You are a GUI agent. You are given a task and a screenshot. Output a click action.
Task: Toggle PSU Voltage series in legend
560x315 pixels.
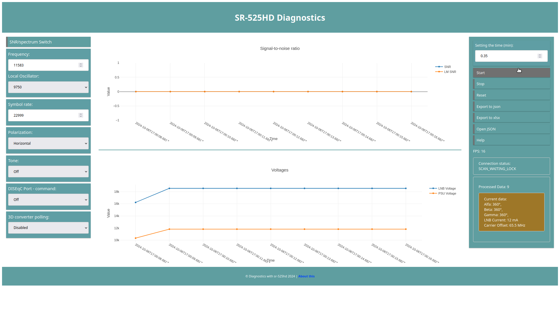pos(443,193)
